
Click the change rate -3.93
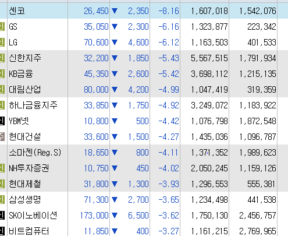click(169, 184)
